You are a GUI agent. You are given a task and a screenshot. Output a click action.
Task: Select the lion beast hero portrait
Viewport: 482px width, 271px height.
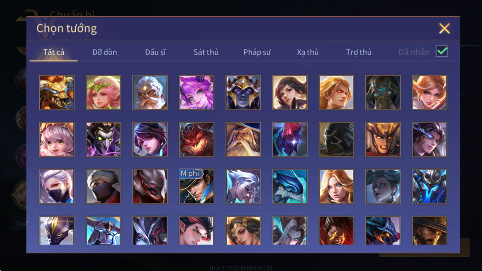[x=57, y=93]
